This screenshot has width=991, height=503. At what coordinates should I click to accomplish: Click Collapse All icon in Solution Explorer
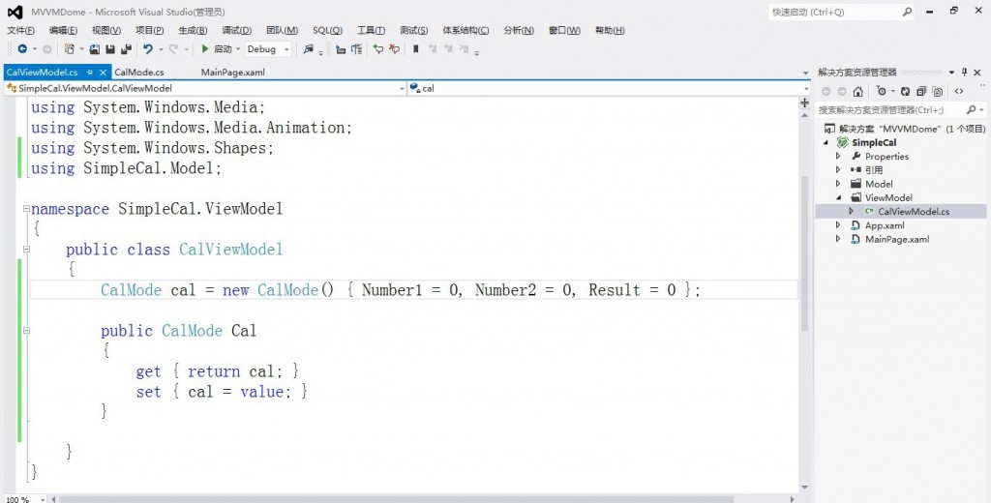point(921,91)
